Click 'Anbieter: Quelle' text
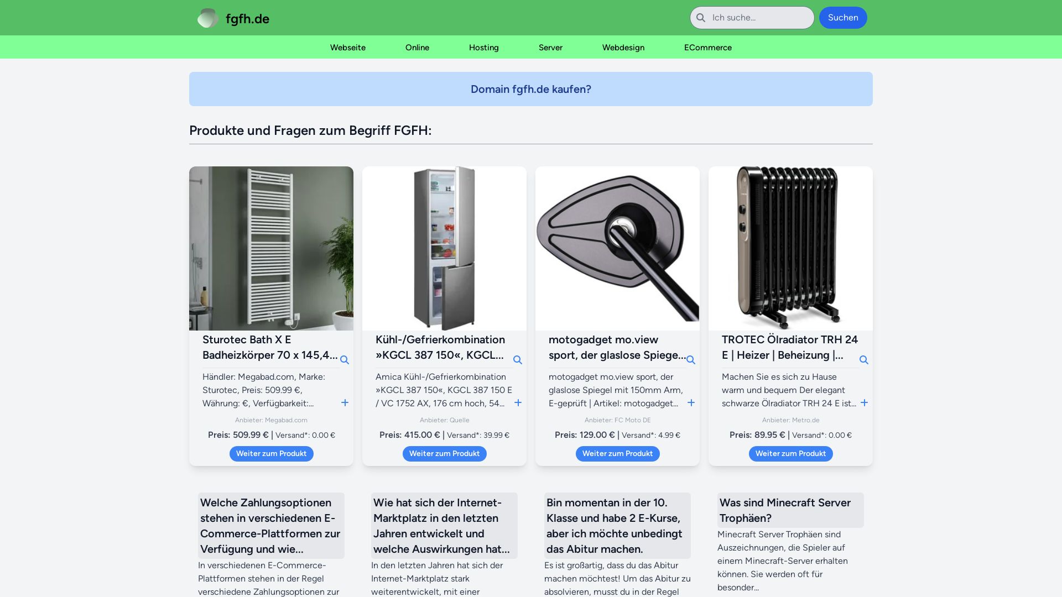Image resolution: width=1062 pixels, height=597 pixels. coord(444,420)
